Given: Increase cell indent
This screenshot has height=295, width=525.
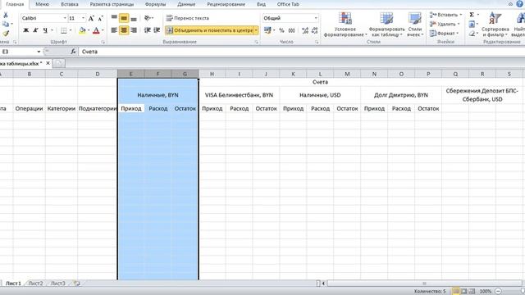Looking at the screenshot, I should point(157,30).
